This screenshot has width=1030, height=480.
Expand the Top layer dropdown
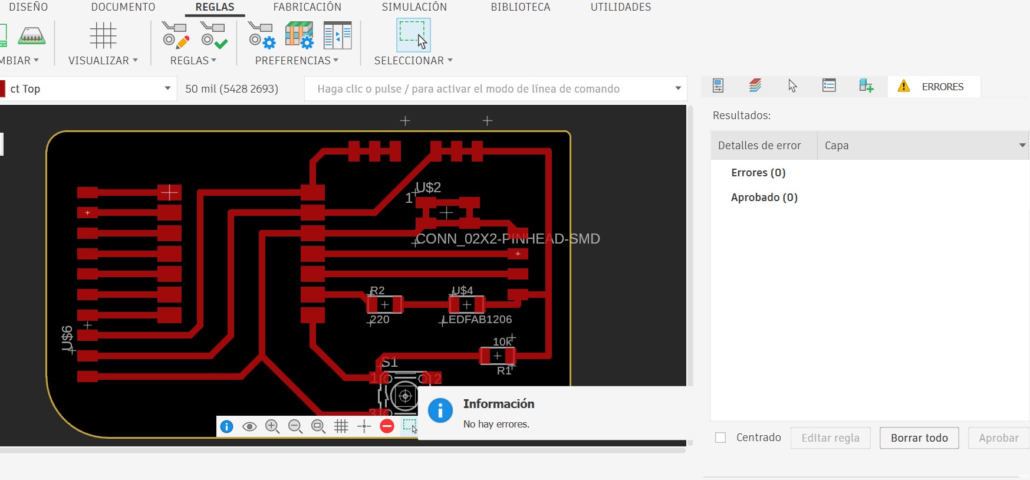[167, 88]
